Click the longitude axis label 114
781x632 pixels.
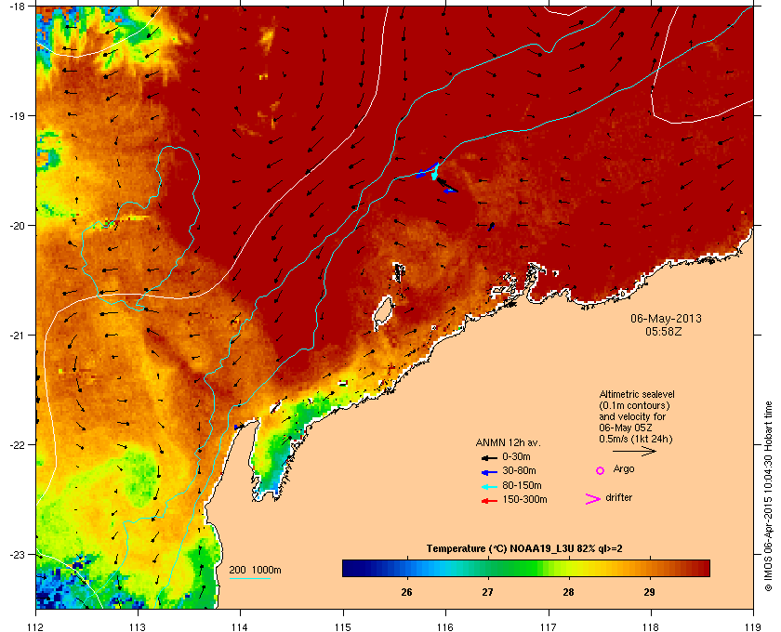pos(240,627)
